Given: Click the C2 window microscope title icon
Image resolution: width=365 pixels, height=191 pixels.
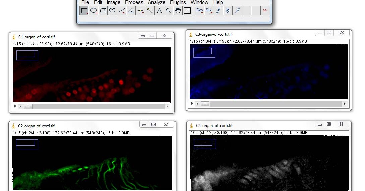Looking at the screenshot, I should click(x=14, y=126).
